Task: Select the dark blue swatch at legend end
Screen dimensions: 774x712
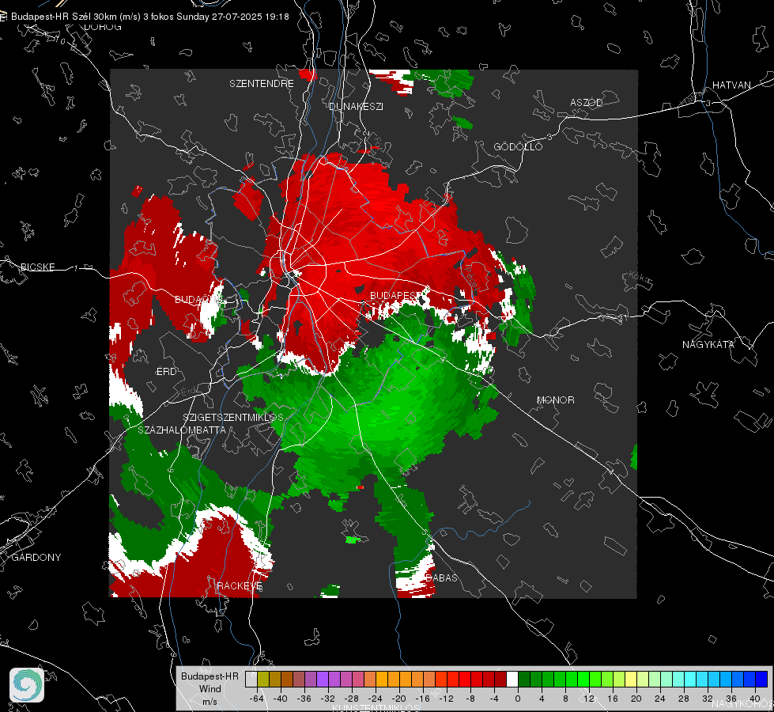Action: 761,679
